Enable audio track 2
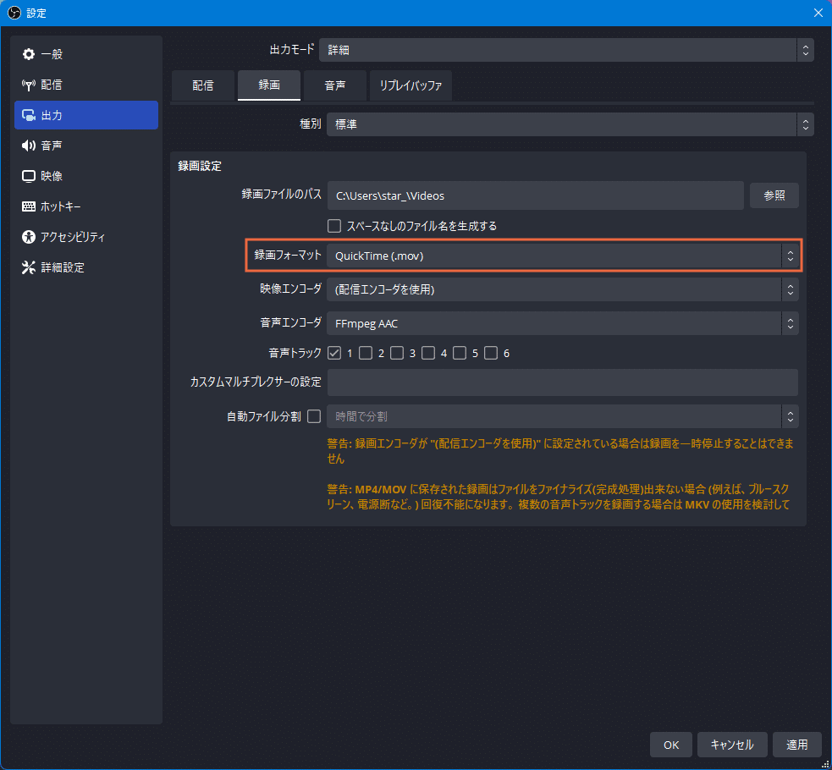Image resolution: width=832 pixels, height=770 pixels. 366,353
